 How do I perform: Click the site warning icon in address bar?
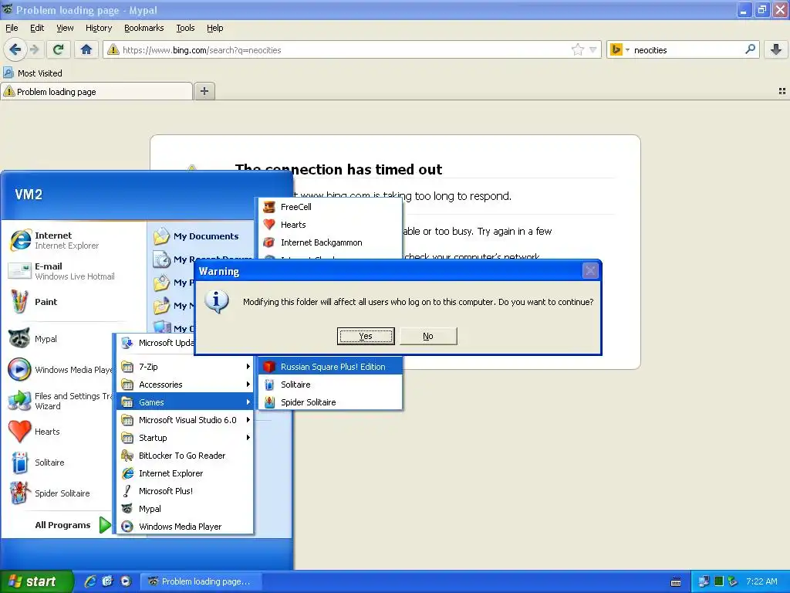pyautogui.click(x=113, y=49)
